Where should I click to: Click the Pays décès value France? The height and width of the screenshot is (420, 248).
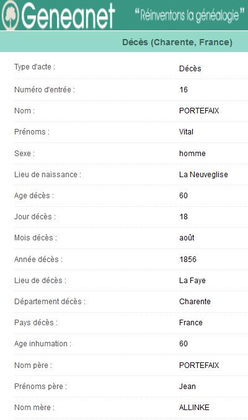(x=190, y=323)
